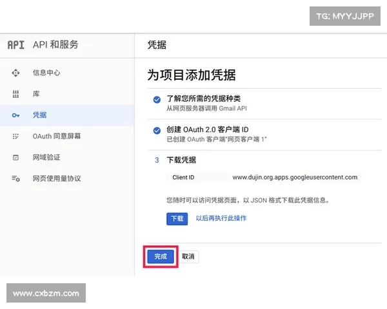Viewport: 387px width, 309px height.
Task: Click the checkmark beside 了解您所需的凭据种类
Action: pos(157,100)
